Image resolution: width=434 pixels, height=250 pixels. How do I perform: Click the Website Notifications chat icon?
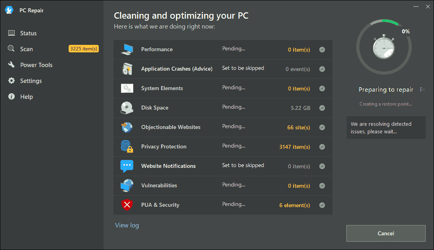(x=127, y=166)
